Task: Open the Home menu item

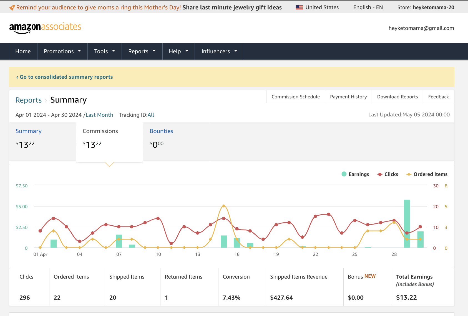Action: (x=23, y=51)
